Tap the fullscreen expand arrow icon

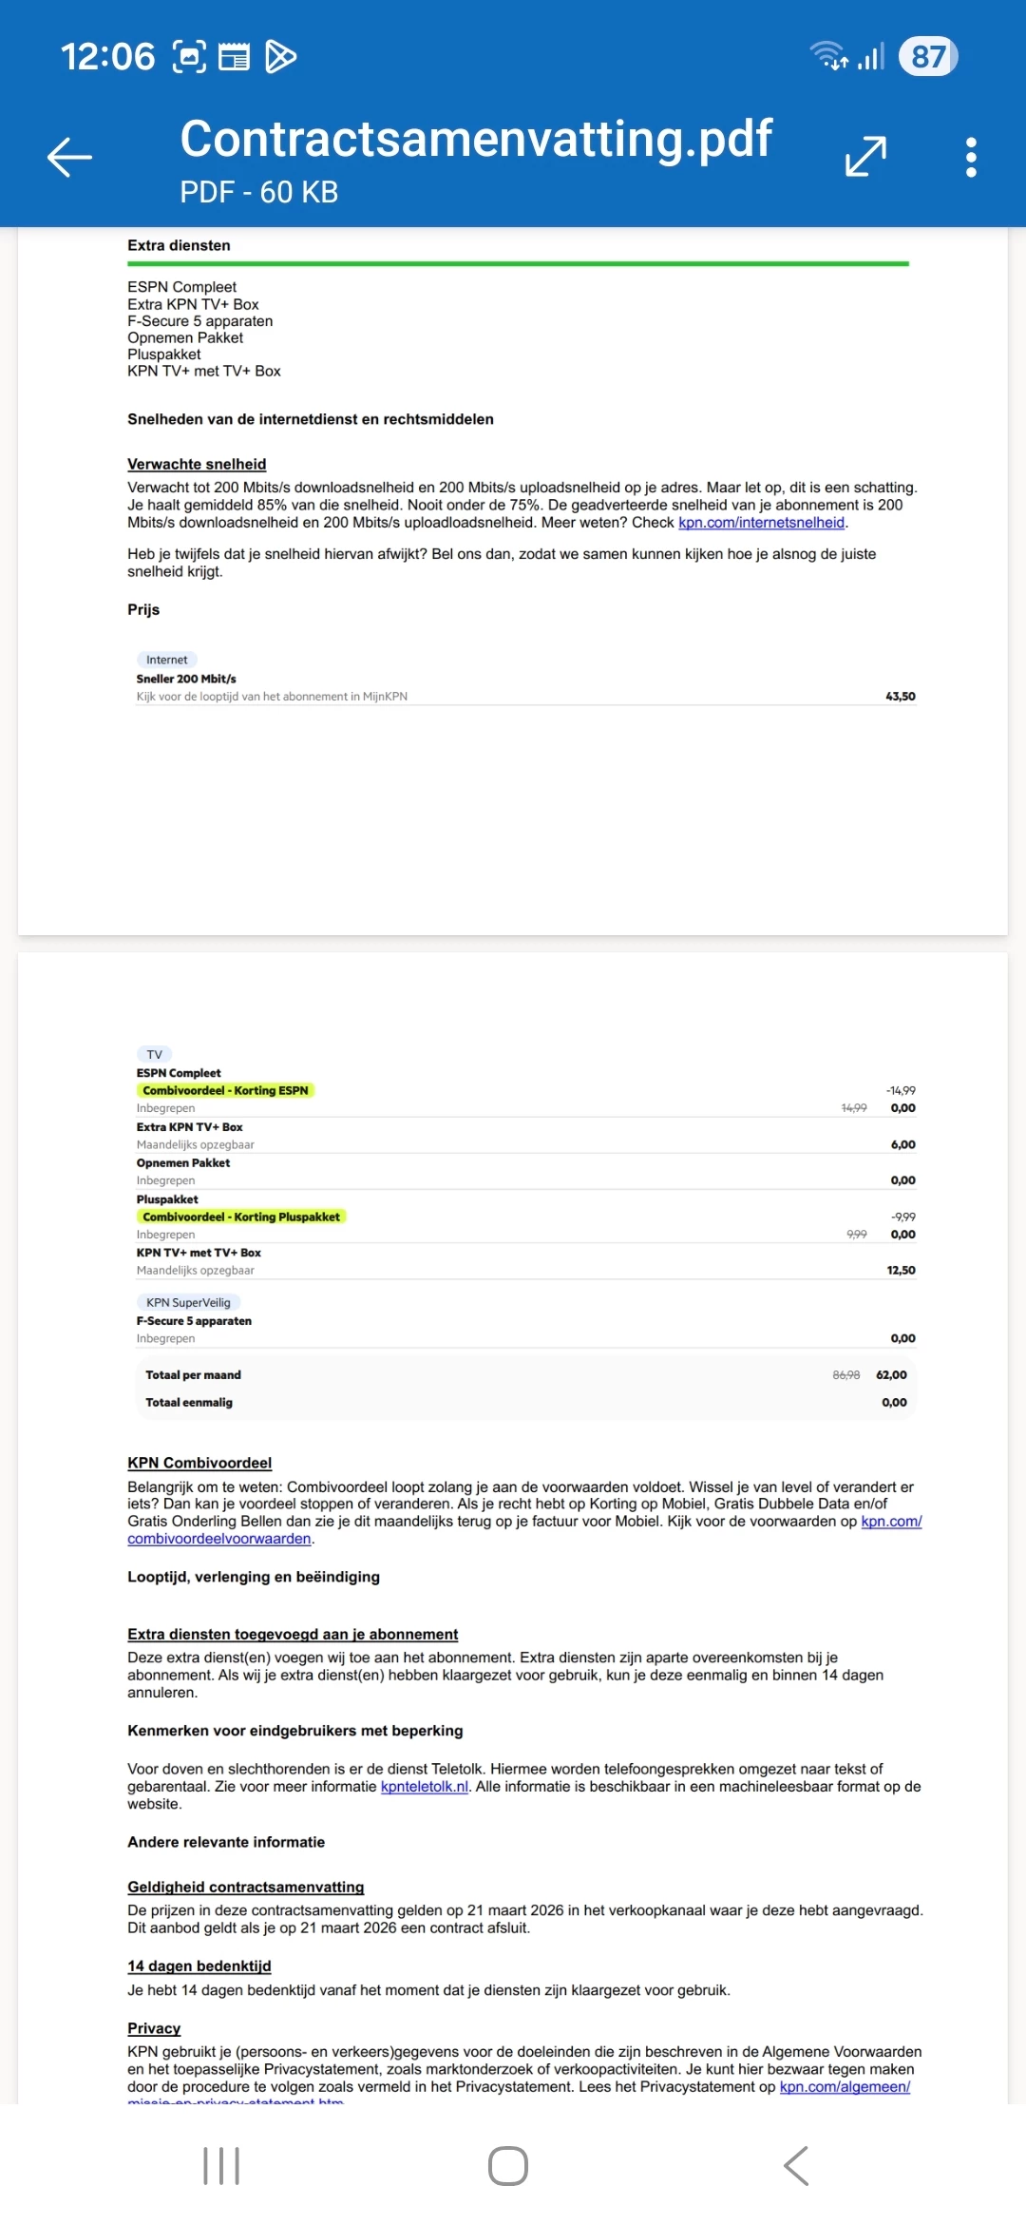tap(865, 157)
